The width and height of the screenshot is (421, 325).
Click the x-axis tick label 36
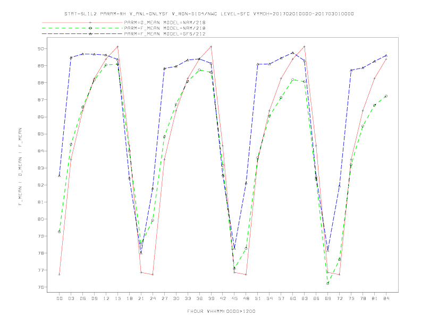199,298
